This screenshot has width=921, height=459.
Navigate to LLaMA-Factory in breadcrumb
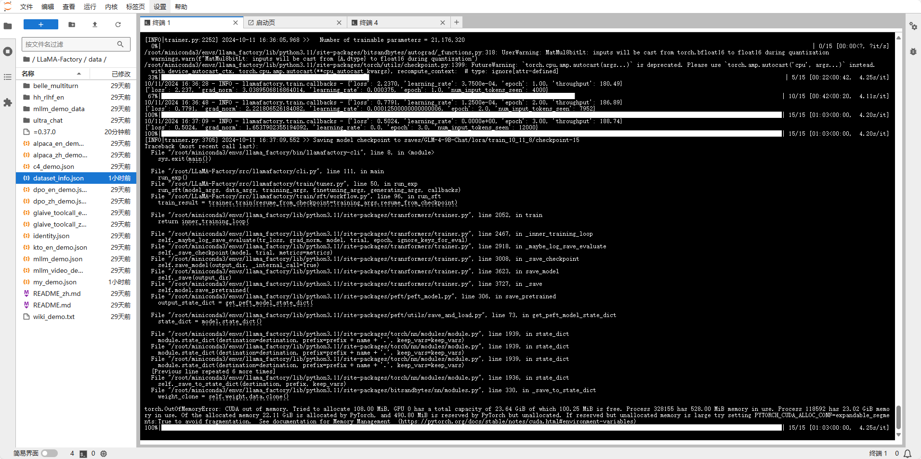pos(60,59)
